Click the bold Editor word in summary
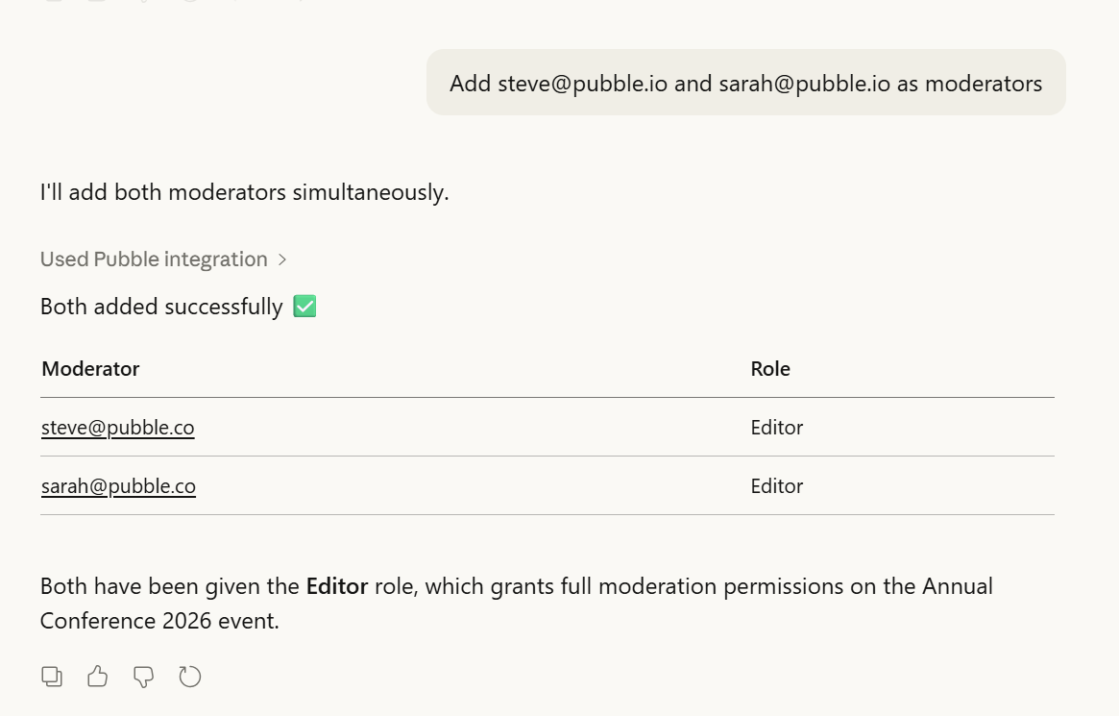 click(x=337, y=586)
